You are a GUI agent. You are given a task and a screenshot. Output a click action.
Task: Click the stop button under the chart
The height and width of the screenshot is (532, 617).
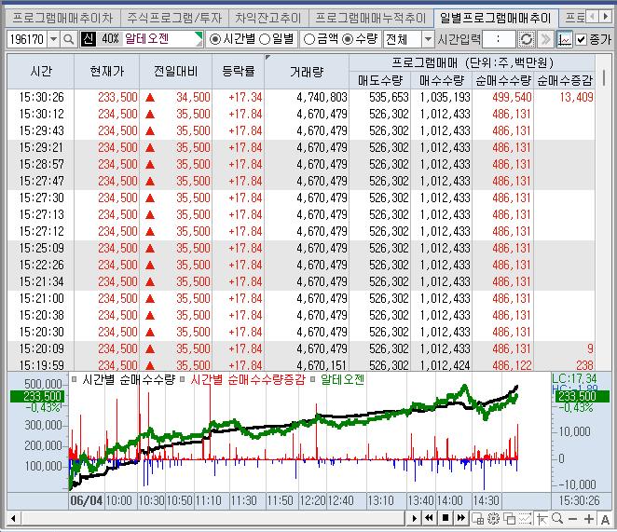tap(446, 518)
